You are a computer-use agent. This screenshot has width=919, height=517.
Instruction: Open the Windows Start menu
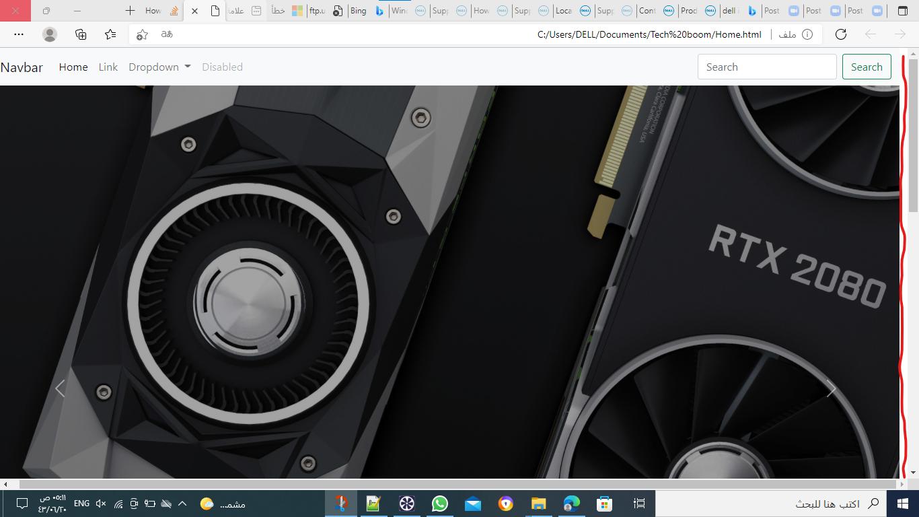(x=903, y=504)
